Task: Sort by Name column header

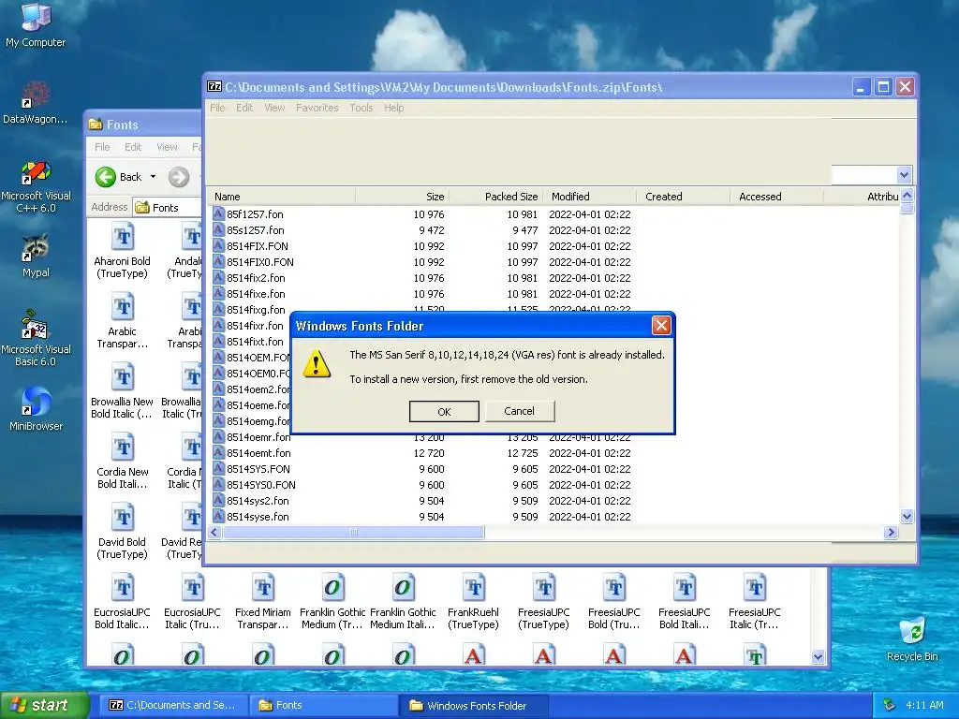Action: [281, 197]
